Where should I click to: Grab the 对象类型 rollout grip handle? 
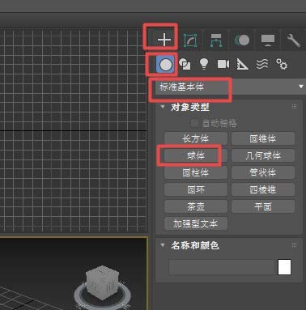click(x=294, y=107)
